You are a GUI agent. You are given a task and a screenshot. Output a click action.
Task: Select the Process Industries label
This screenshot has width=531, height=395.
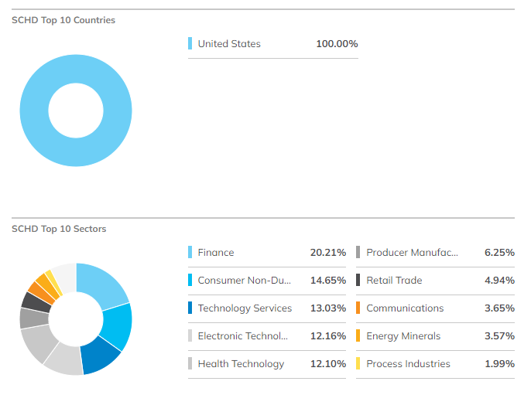tap(408, 363)
